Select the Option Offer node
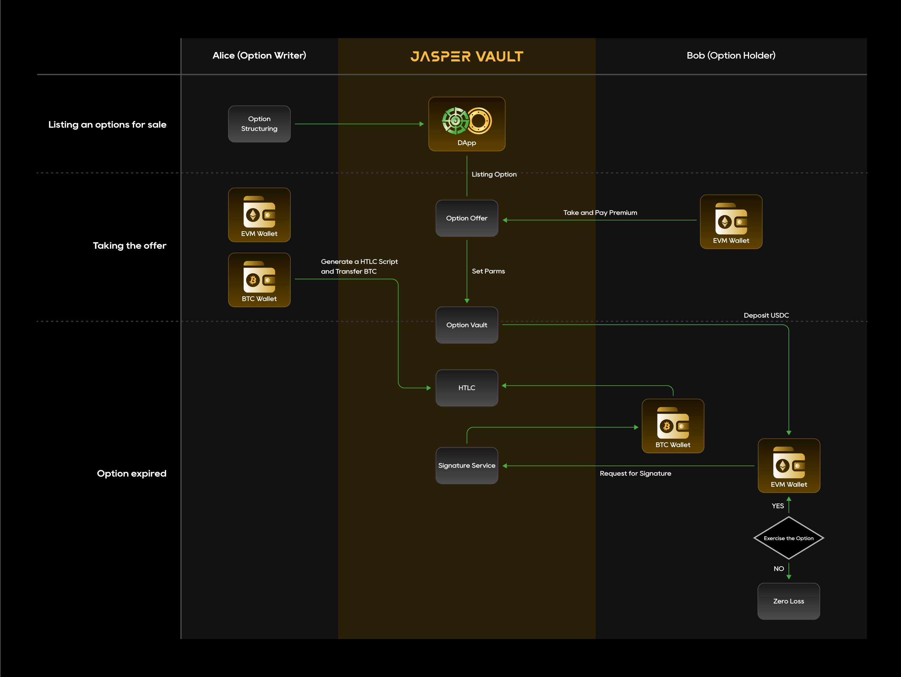 pyautogui.click(x=466, y=218)
